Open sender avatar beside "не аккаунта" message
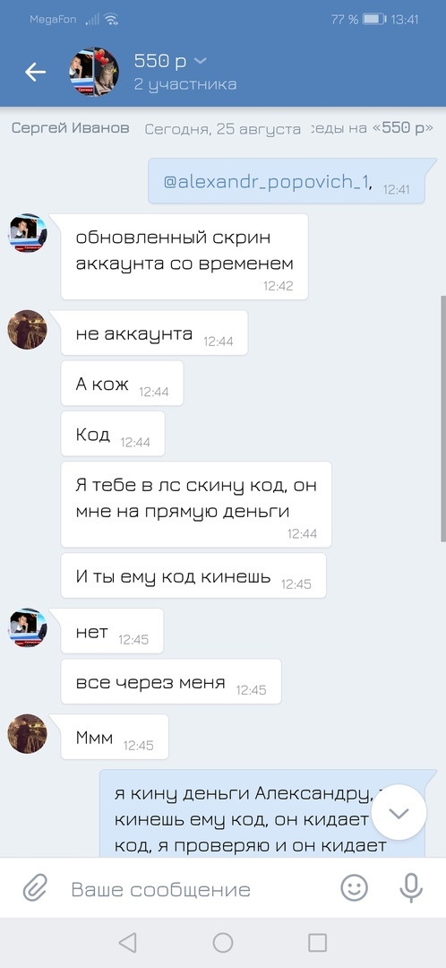The width and height of the screenshot is (446, 968). point(27,330)
